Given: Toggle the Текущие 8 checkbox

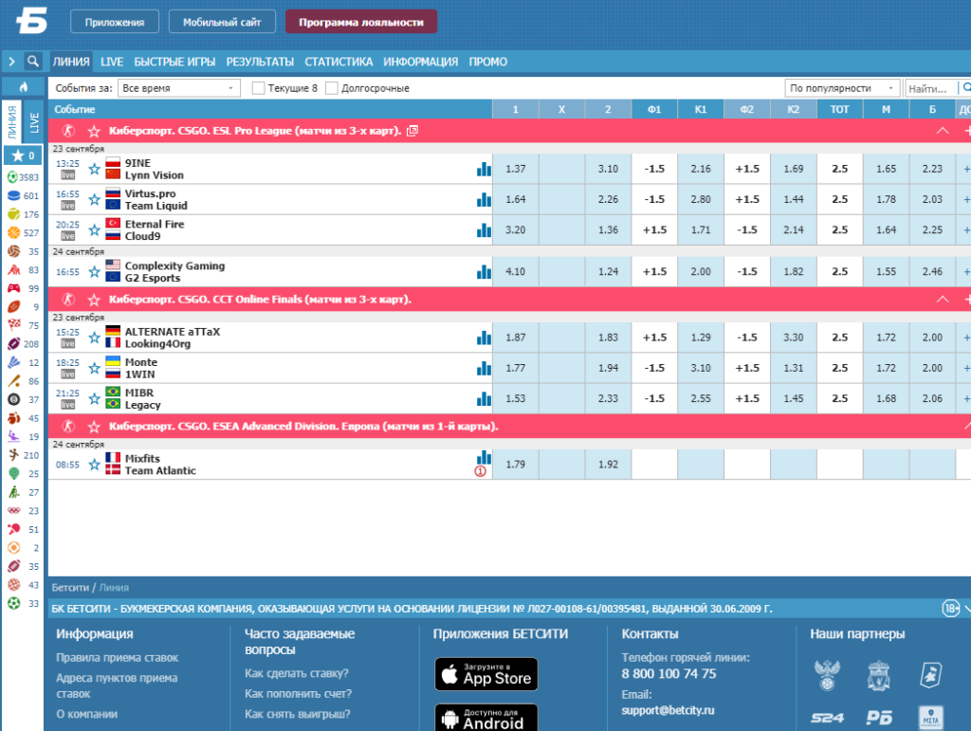Looking at the screenshot, I should click(x=258, y=88).
